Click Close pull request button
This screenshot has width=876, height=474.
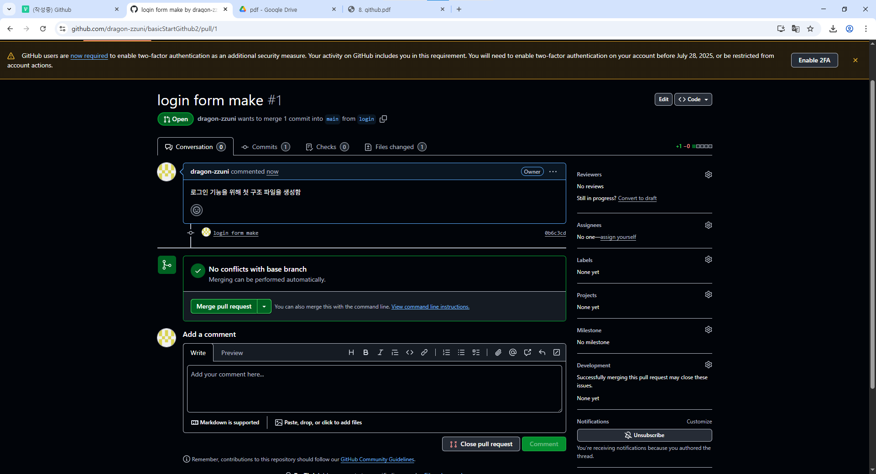481,444
